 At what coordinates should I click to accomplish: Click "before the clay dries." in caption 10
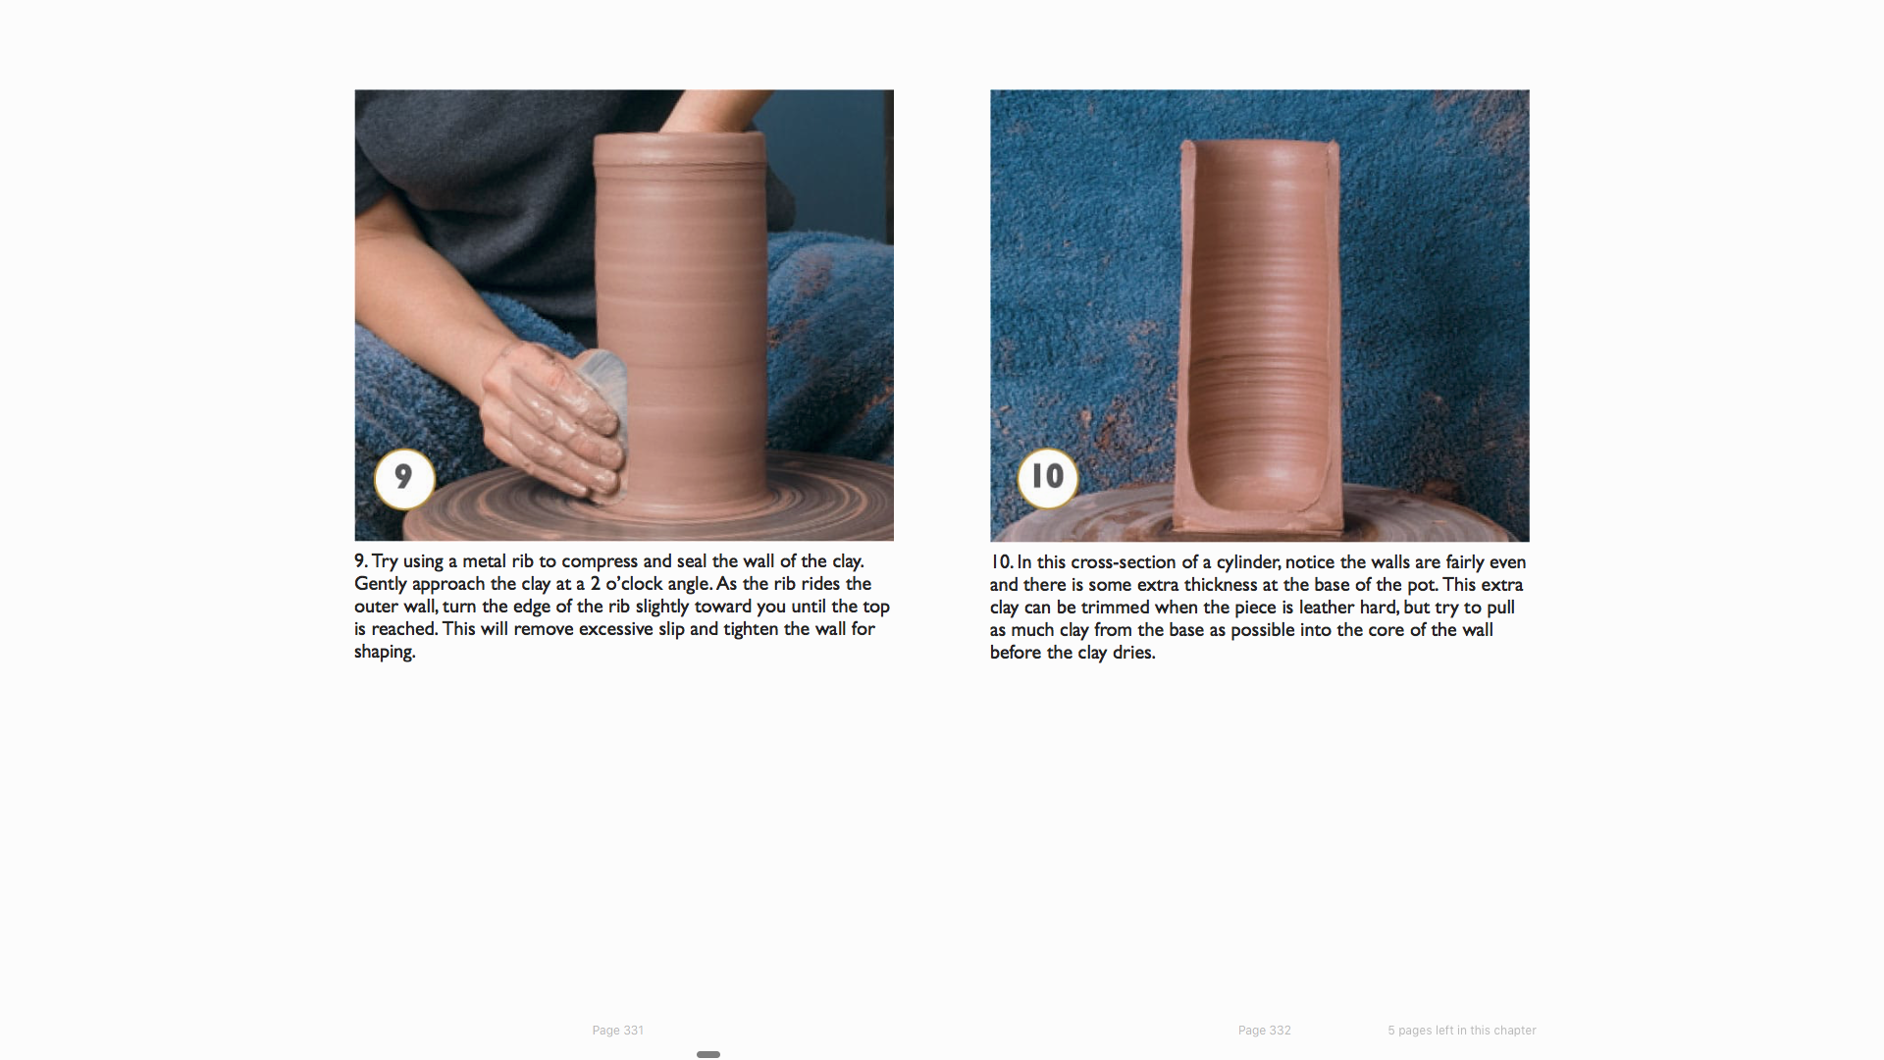coord(1073,653)
